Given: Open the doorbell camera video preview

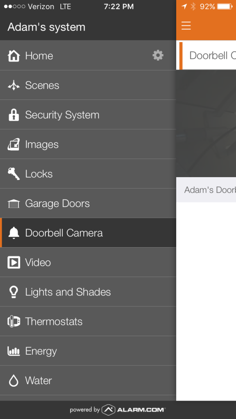Looking at the screenshot, I should click(x=206, y=124).
